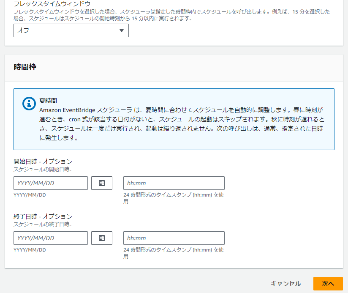This screenshot has width=348, height=293.
Task: Open calendar picker for 終了日時
Action: [102, 238]
